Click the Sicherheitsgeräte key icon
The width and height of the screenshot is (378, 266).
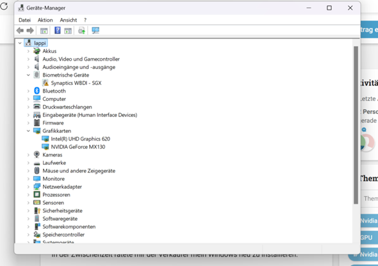(37, 210)
